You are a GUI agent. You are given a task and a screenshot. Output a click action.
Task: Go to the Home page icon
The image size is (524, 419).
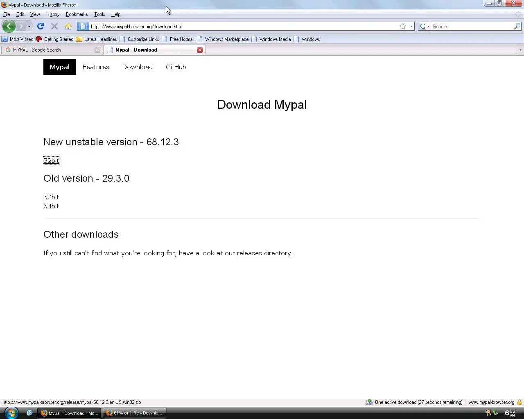pos(68,26)
